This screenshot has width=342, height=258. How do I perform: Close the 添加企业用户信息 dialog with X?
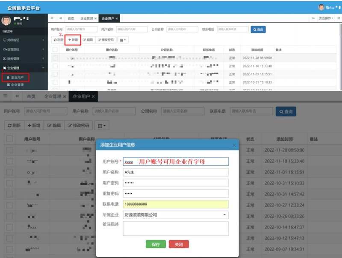tap(234, 145)
